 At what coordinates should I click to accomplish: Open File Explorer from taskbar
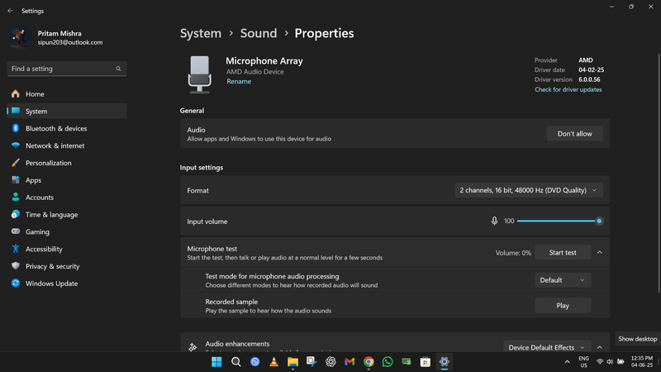tap(292, 362)
